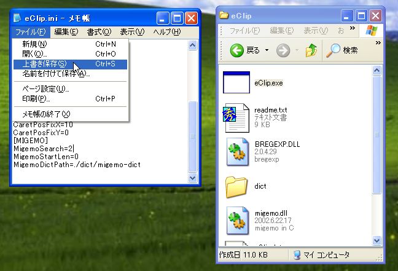Minimize the eClip folder window
Viewport: 398px width, 271px height.
click(x=346, y=16)
